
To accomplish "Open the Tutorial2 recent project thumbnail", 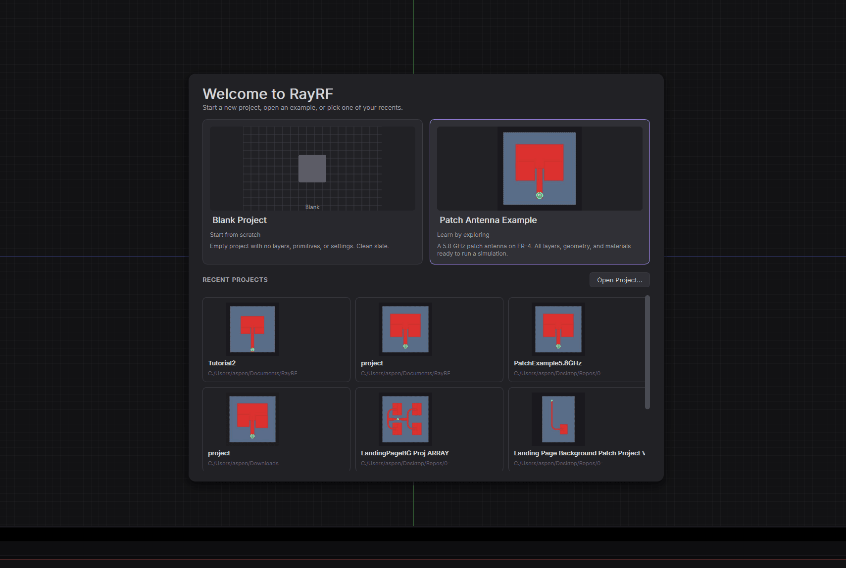I will 252,329.
